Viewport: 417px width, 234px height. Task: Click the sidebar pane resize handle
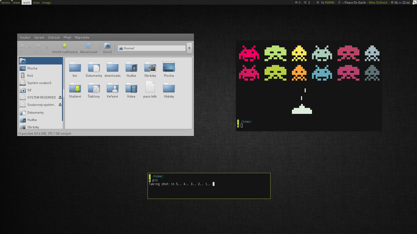click(64, 93)
